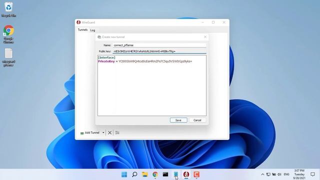Click the Create new tunnel dialog icon

pyautogui.click(x=99, y=37)
